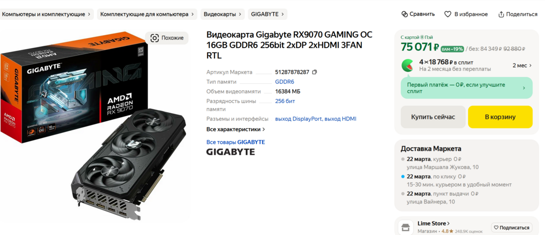Click the GDDR6 memory type link
Screen dimensions: 545x235
coord(284,82)
